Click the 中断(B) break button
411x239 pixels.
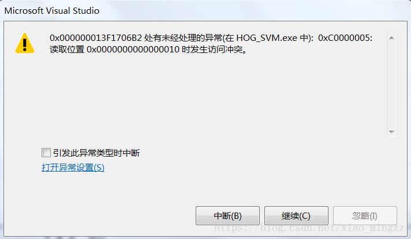[x=227, y=216]
